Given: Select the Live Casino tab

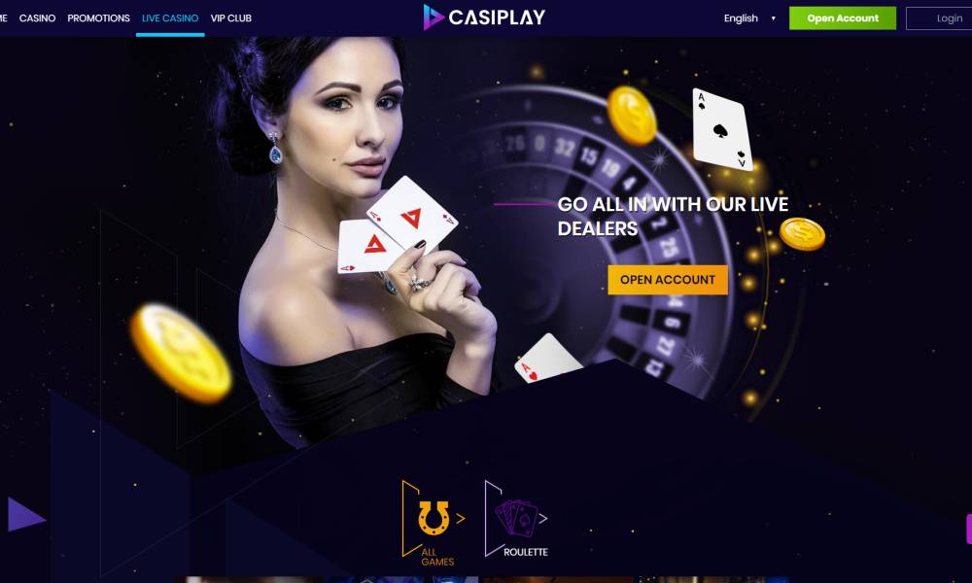Looking at the screenshot, I should [x=170, y=17].
